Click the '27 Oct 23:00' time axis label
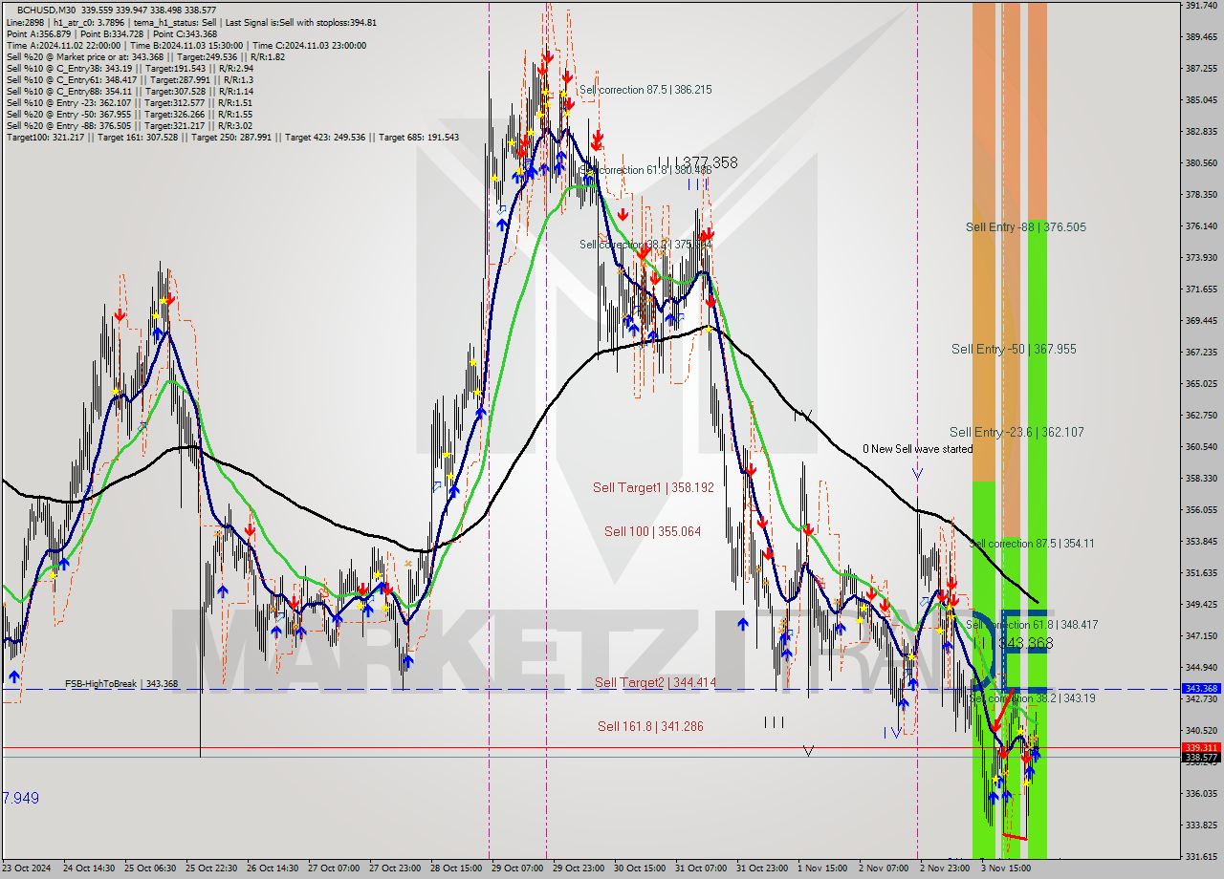Viewport: 1224px width, 879px height. coord(396,868)
